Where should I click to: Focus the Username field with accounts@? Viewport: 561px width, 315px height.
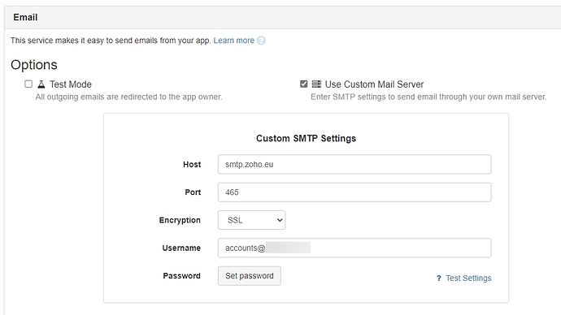354,248
